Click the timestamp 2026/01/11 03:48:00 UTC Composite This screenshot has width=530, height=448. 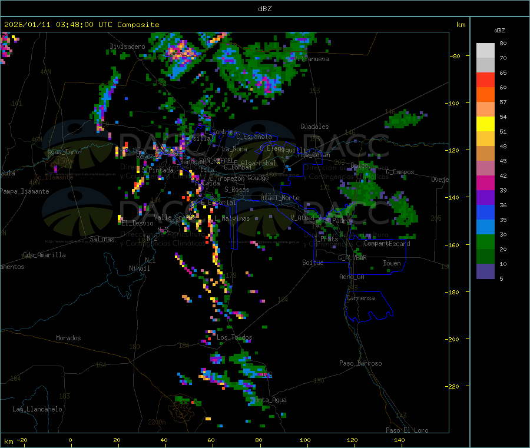point(81,25)
